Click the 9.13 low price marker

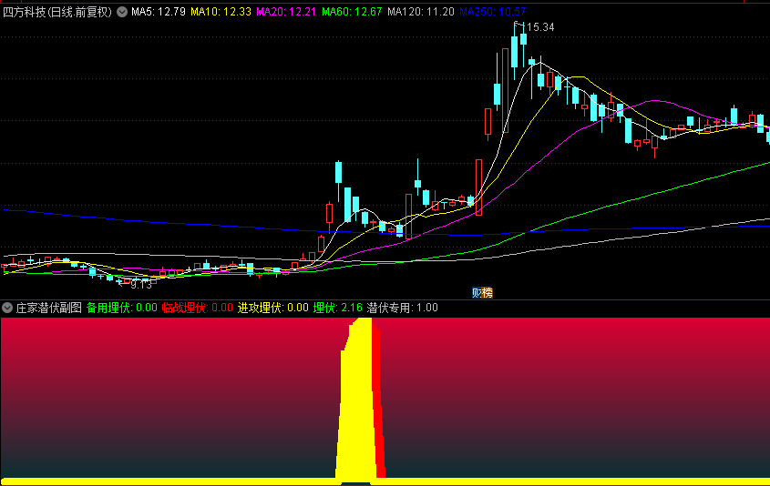(141, 285)
